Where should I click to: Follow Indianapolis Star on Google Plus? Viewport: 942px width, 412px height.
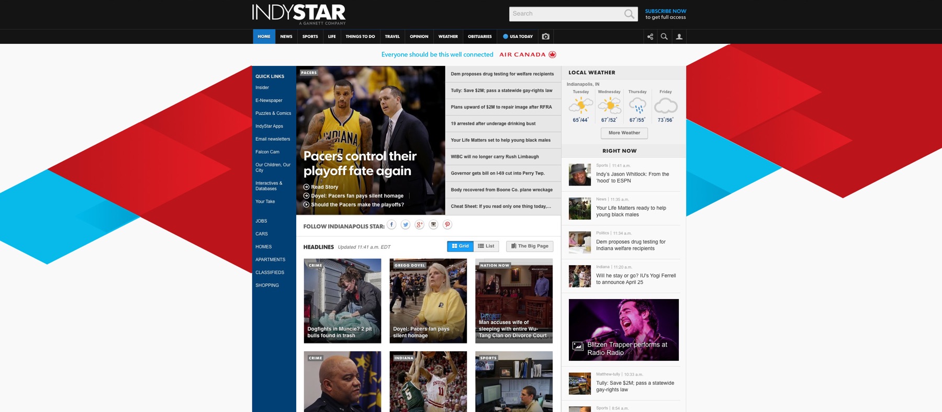420,224
